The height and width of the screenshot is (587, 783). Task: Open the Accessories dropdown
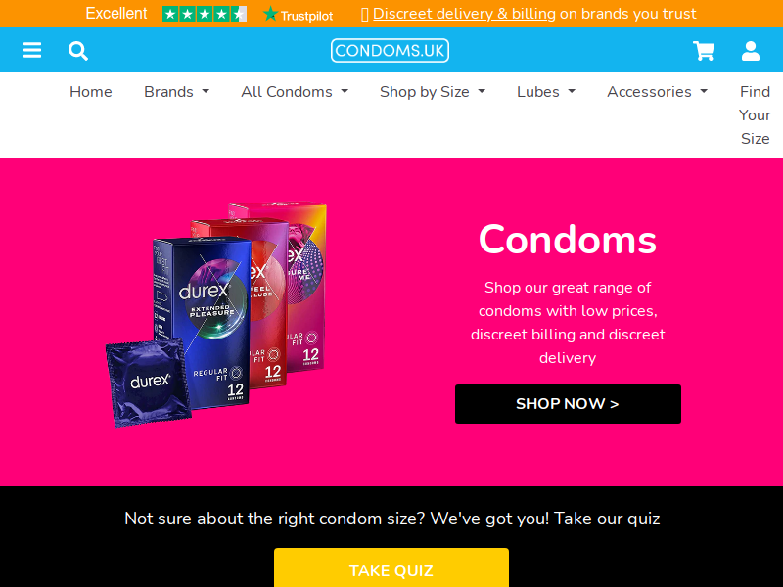tap(657, 92)
